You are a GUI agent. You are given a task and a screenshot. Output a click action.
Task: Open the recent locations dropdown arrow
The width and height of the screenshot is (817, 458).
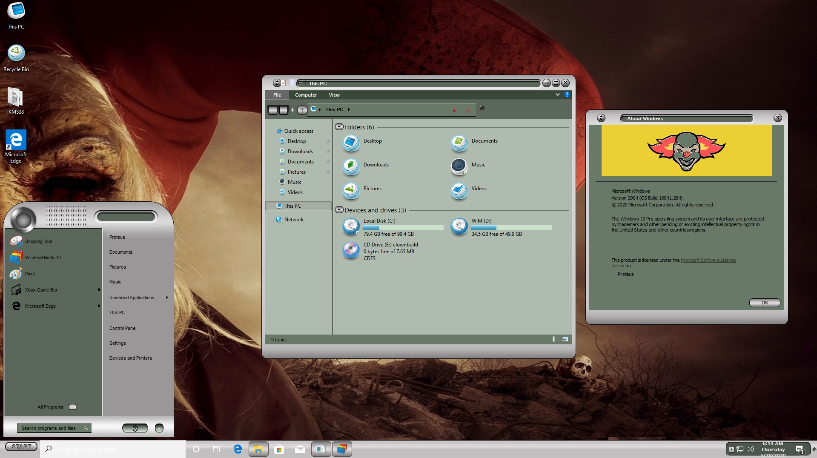(x=292, y=110)
